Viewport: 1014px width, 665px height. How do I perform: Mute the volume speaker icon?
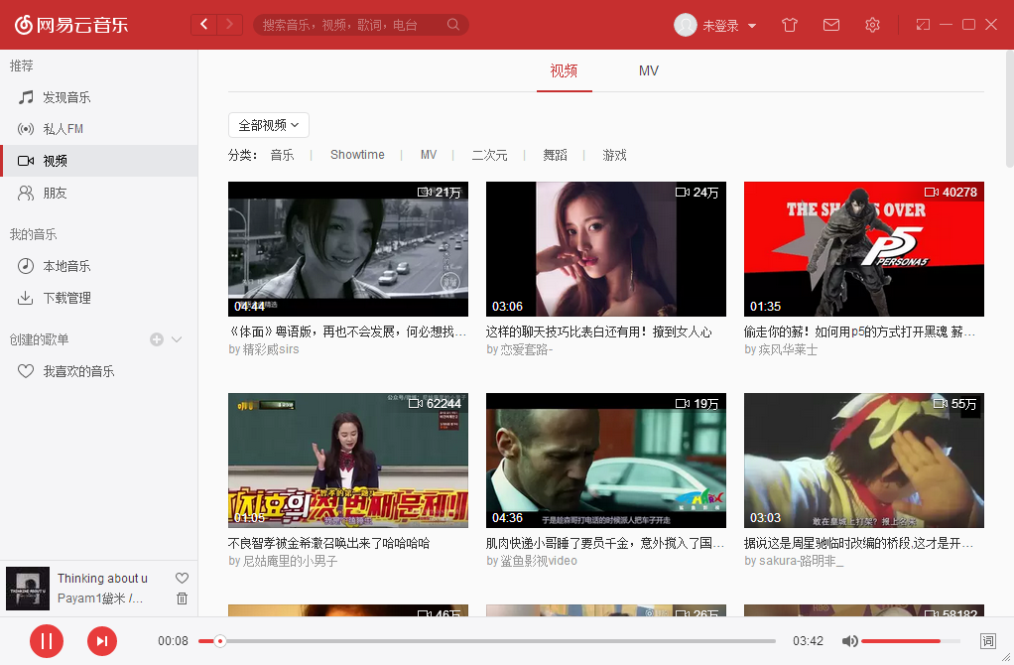[x=849, y=641]
